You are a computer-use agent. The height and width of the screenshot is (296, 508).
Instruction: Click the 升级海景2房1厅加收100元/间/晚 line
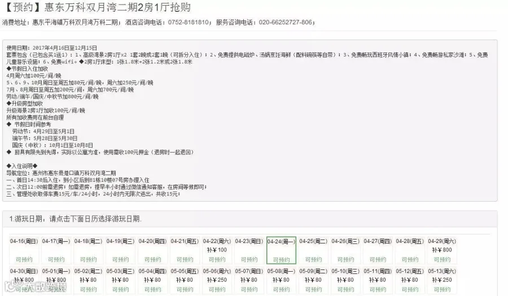pyautogui.click(x=46, y=111)
